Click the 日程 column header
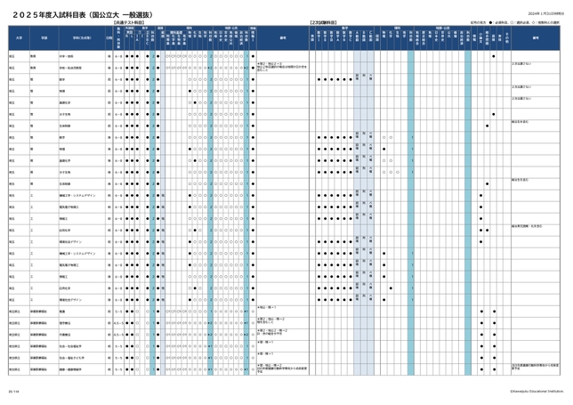 click(109, 38)
